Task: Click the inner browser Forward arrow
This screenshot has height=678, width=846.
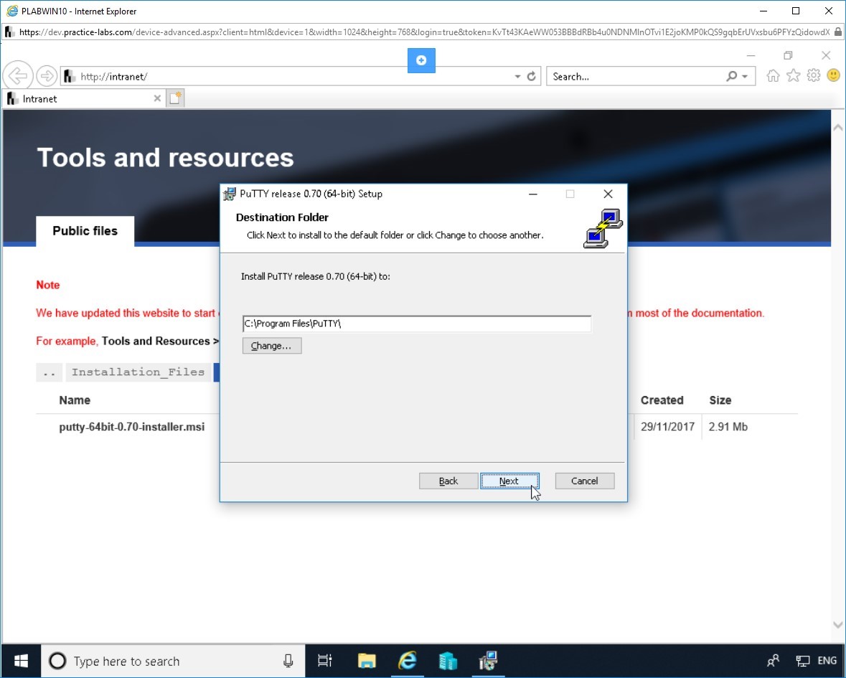Action: [x=47, y=76]
